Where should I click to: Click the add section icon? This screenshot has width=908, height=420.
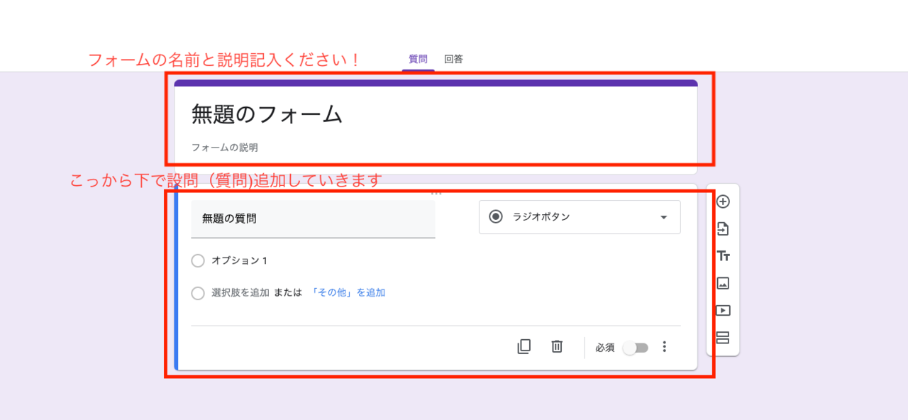pos(723,338)
